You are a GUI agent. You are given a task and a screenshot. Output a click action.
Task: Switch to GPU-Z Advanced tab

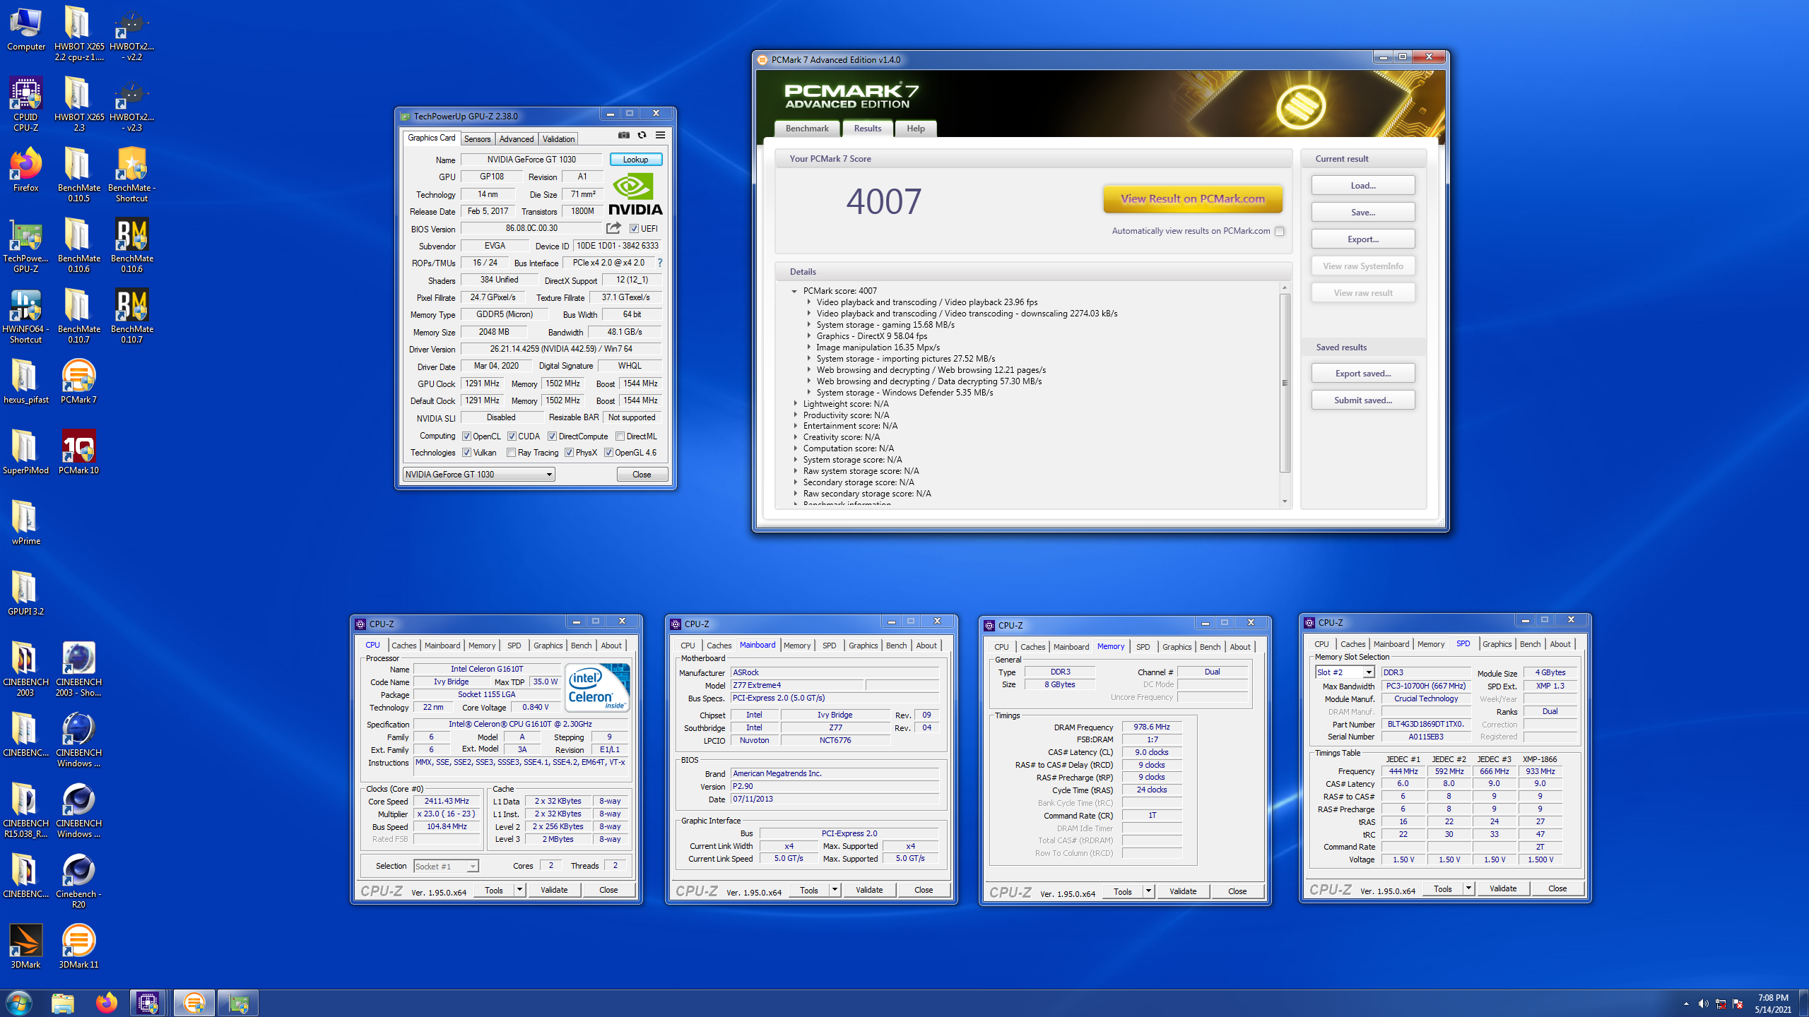[517, 139]
